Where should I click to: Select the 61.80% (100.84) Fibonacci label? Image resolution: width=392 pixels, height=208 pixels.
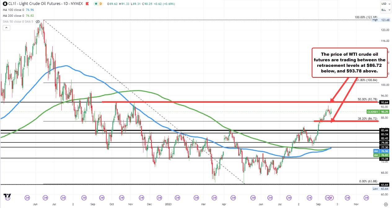[366, 80]
